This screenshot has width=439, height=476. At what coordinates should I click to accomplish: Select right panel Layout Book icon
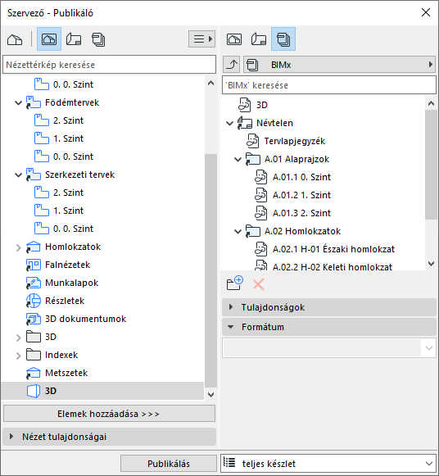(259, 39)
